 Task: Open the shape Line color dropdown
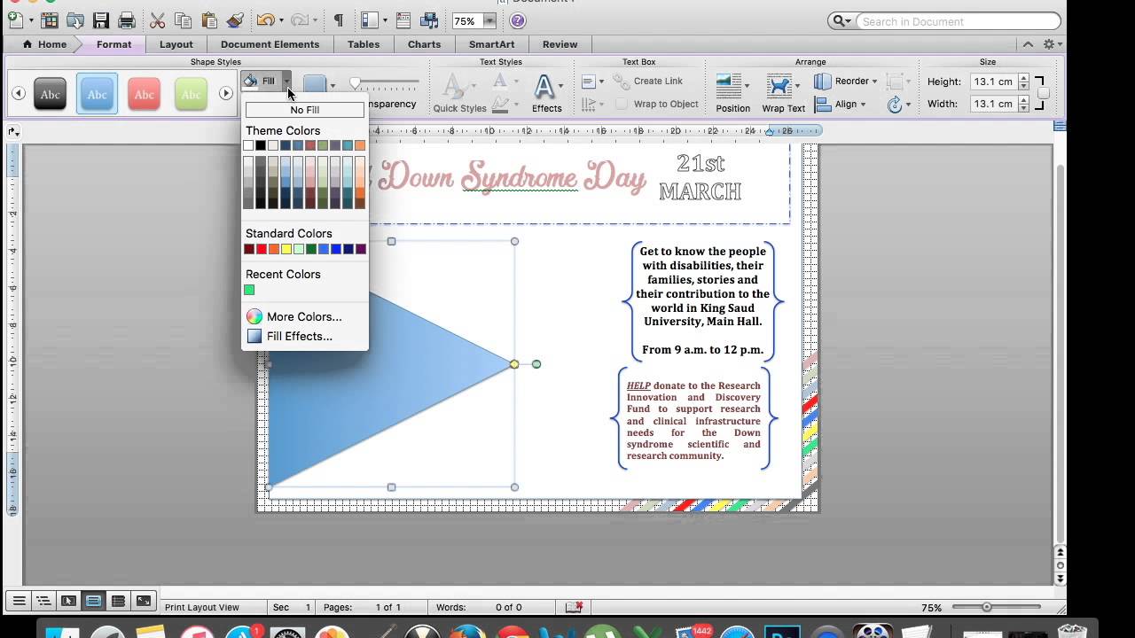pos(333,86)
